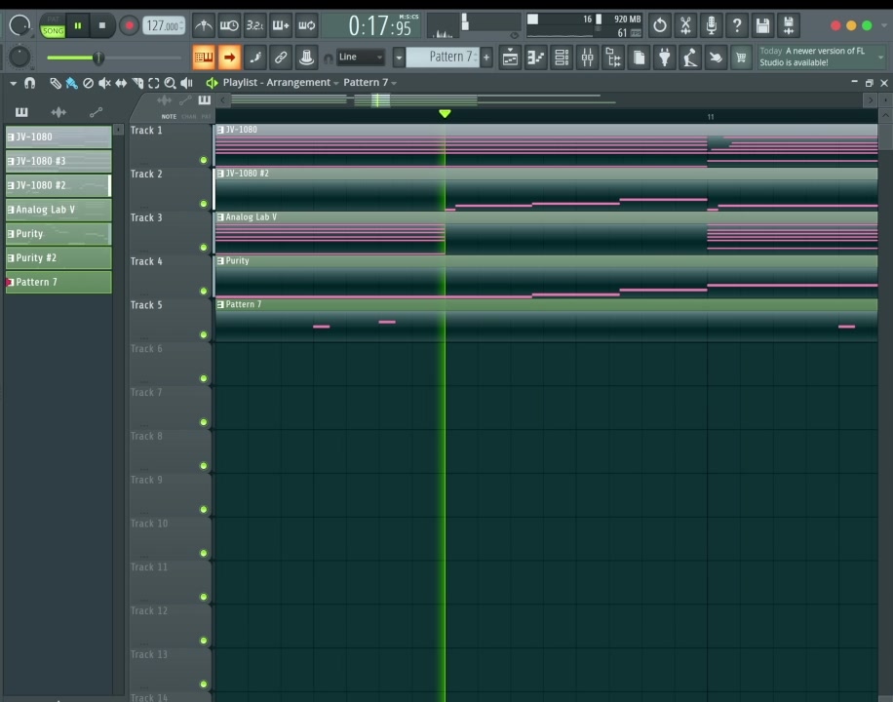Toggle PAT/SONG mode switch

click(53, 25)
